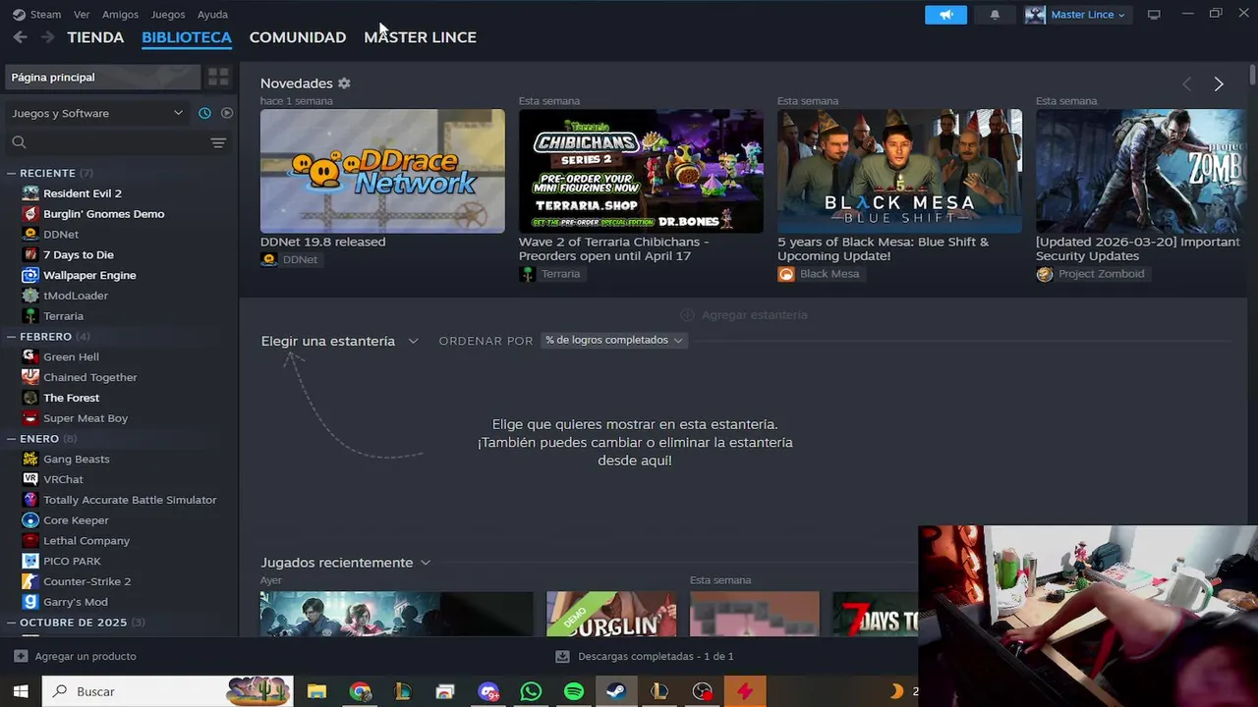Click the Garry's Mod sidebar icon
The height and width of the screenshot is (707, 1258).
pyautogui.click(x=30, y=602)
